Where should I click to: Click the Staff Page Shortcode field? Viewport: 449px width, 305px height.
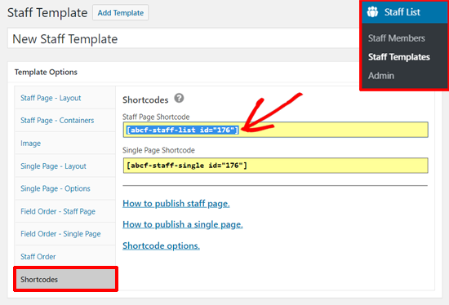[275, 130]
